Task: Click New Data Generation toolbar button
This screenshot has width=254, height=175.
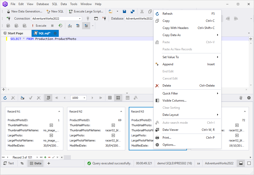Action: (25, 11)
